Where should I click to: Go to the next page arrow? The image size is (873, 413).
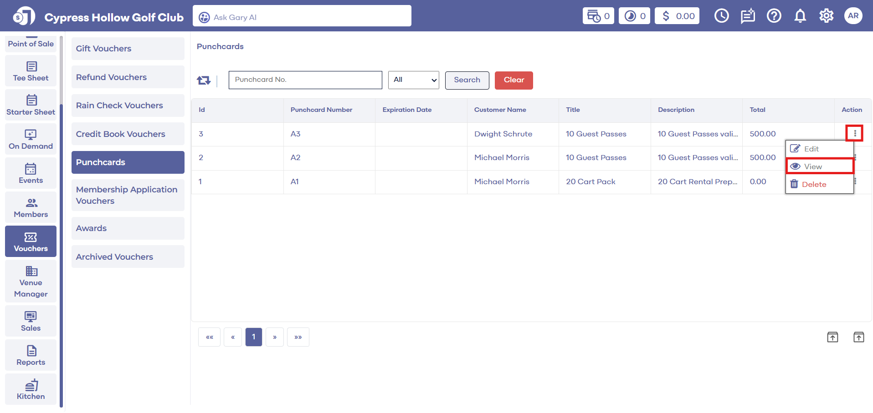275,337
